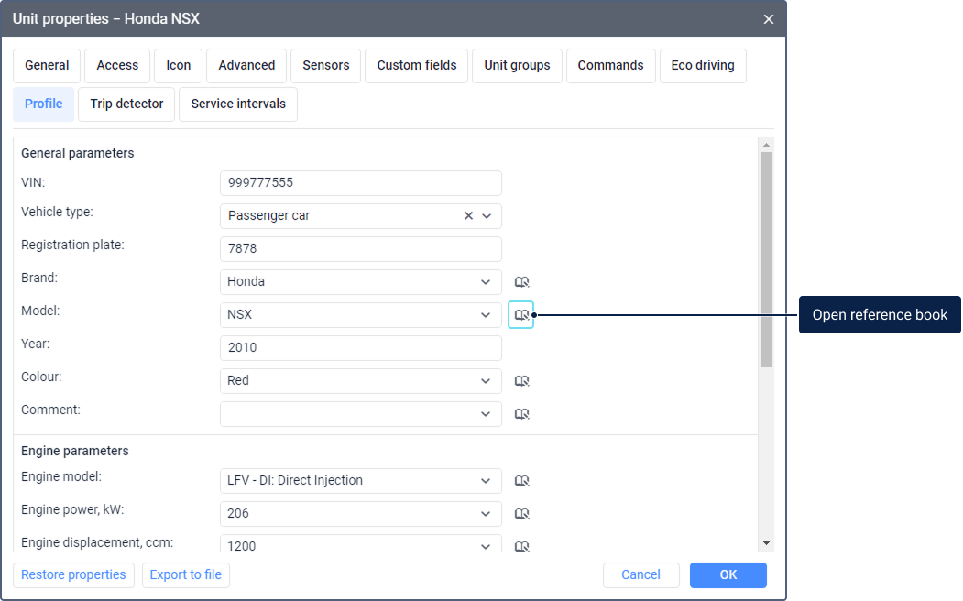Click the scrollbar down arrow
The height and width of the screenshot is (601, 963).
[766, 543]
